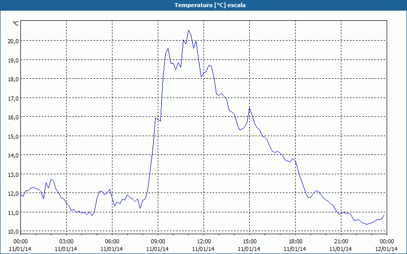Click the 21:00 time label
Image resolution: width=407 pixels, height=254 pixels.
click(341, 242)
